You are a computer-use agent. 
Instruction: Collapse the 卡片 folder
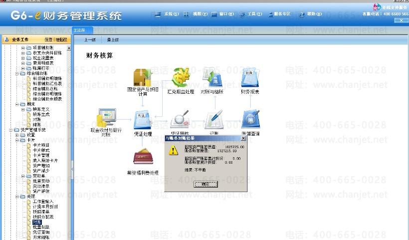(17, 140)
